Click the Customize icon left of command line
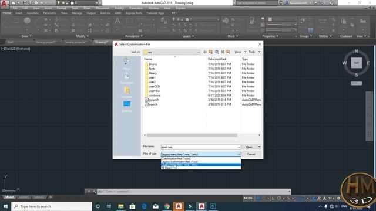 94,192
